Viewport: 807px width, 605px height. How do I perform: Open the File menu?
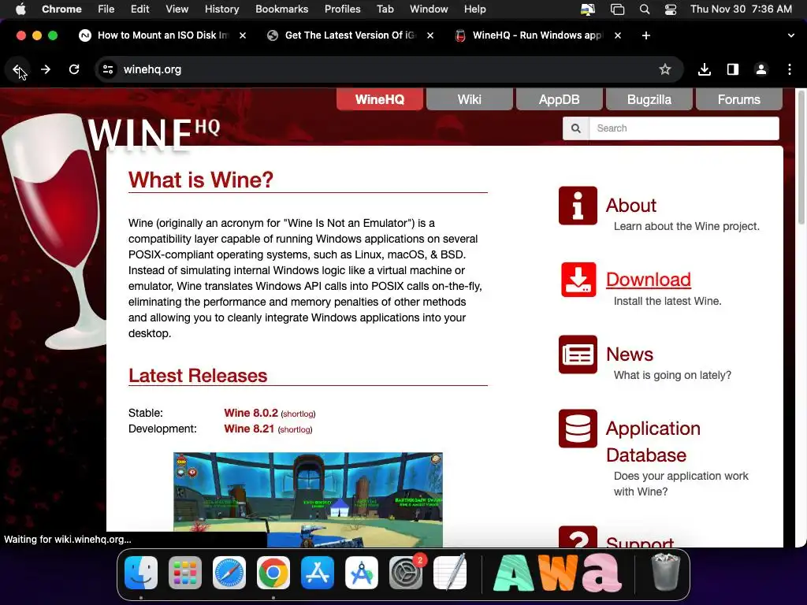tap(106, 9)
